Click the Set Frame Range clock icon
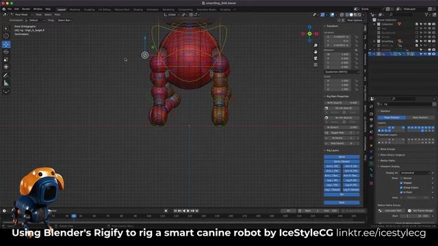The height and width of the screenshot is (246, 438). [x=409, y=210]
